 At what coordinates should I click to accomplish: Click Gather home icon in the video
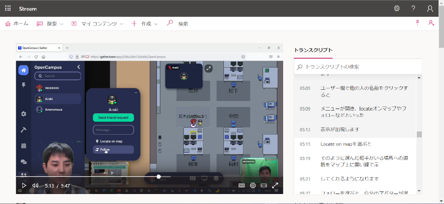pos(23,70)
